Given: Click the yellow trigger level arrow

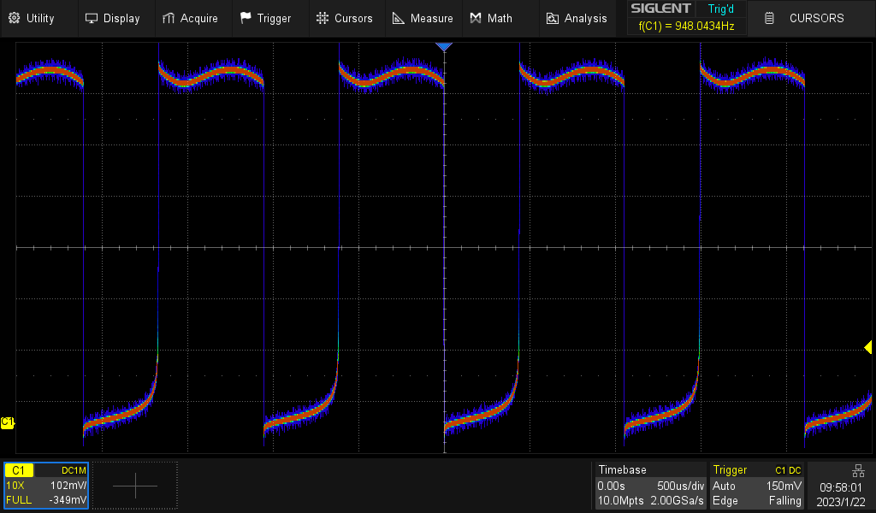Looking at the screenshot, I should pyautogui.click(x=867, y=347).
